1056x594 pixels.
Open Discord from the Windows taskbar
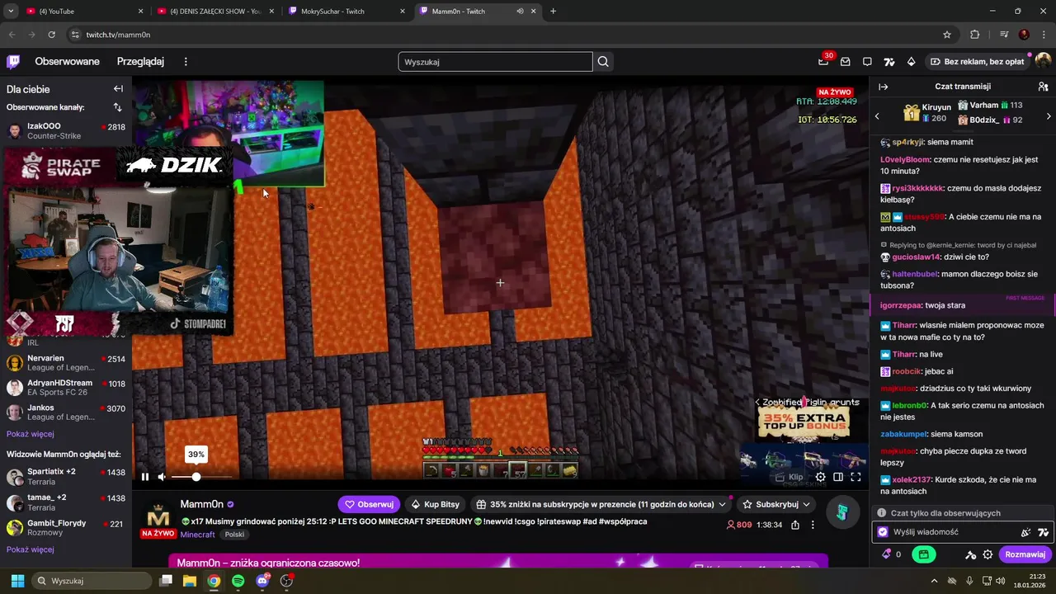pyautogui.click(x=262, y=581)
